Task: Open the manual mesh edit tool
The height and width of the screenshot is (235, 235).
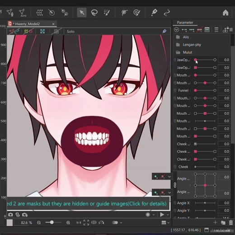Action: point(10,13)
